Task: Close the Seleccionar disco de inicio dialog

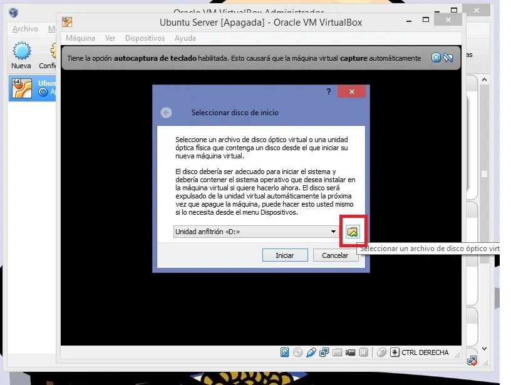Action: pyautogui.click(x=352, y=91)
